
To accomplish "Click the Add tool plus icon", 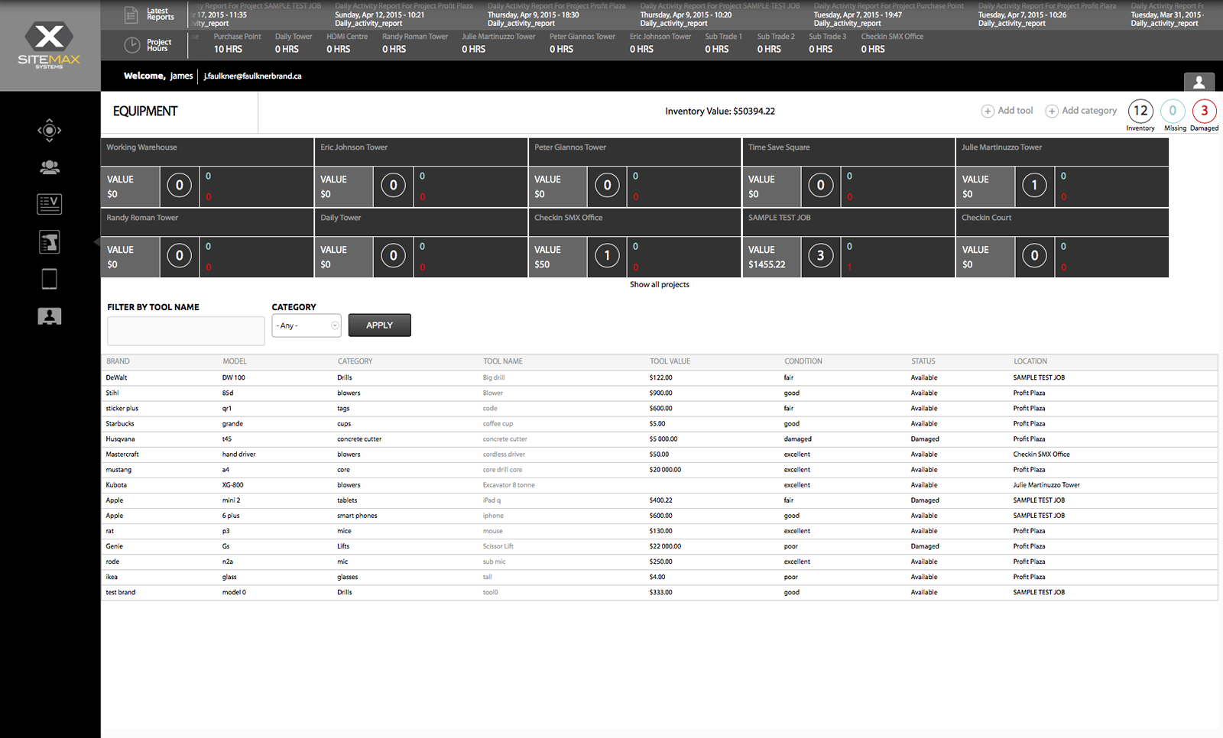I will (x=988, y=112).
